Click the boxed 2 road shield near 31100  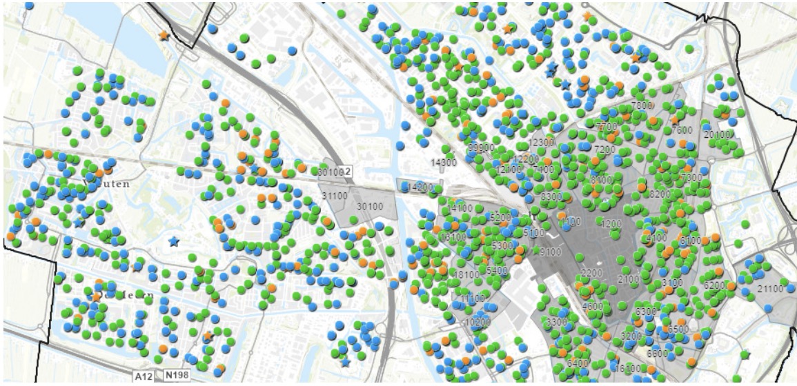346,172
